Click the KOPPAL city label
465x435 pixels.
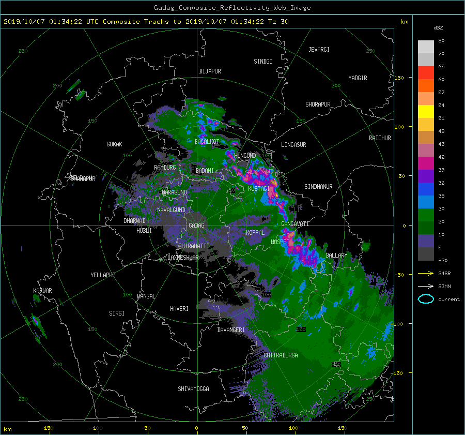(x=255, y=233)
